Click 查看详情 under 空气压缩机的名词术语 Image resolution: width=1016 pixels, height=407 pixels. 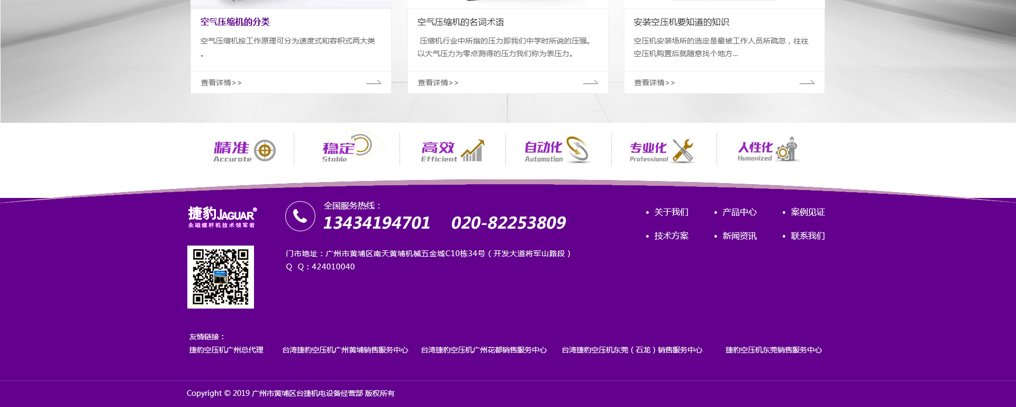click(x=438, y=83)
